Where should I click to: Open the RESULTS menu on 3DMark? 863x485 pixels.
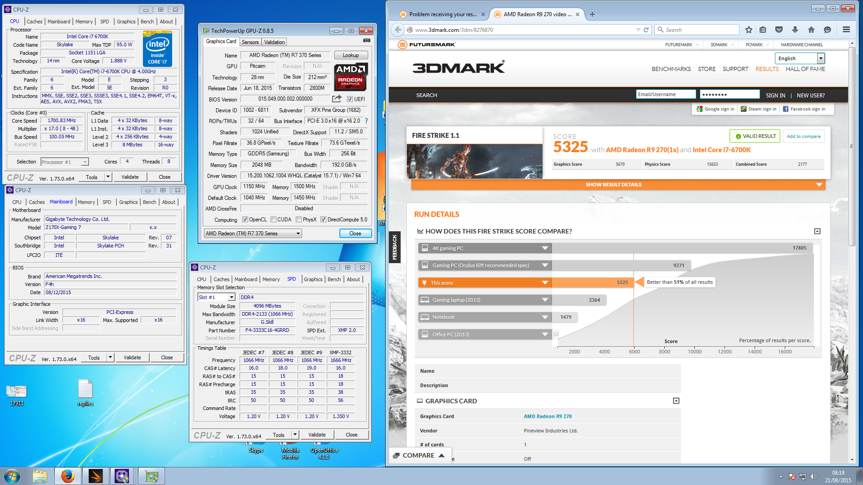[767, 69]
